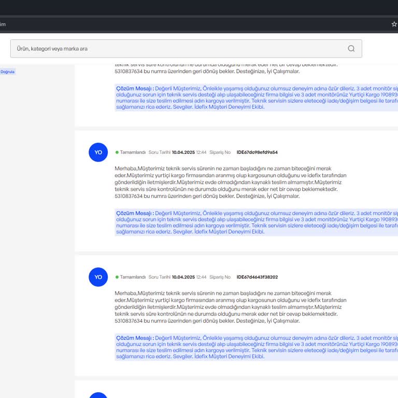Click the green status dot for order IDE67dc98efd9a54
398x398 pixels.
[117, 152]
